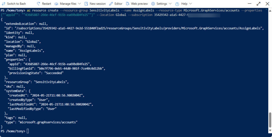Click the "extendedLocation": null line
This screenshot has width=272, height=137.
(x=26, y=24)
